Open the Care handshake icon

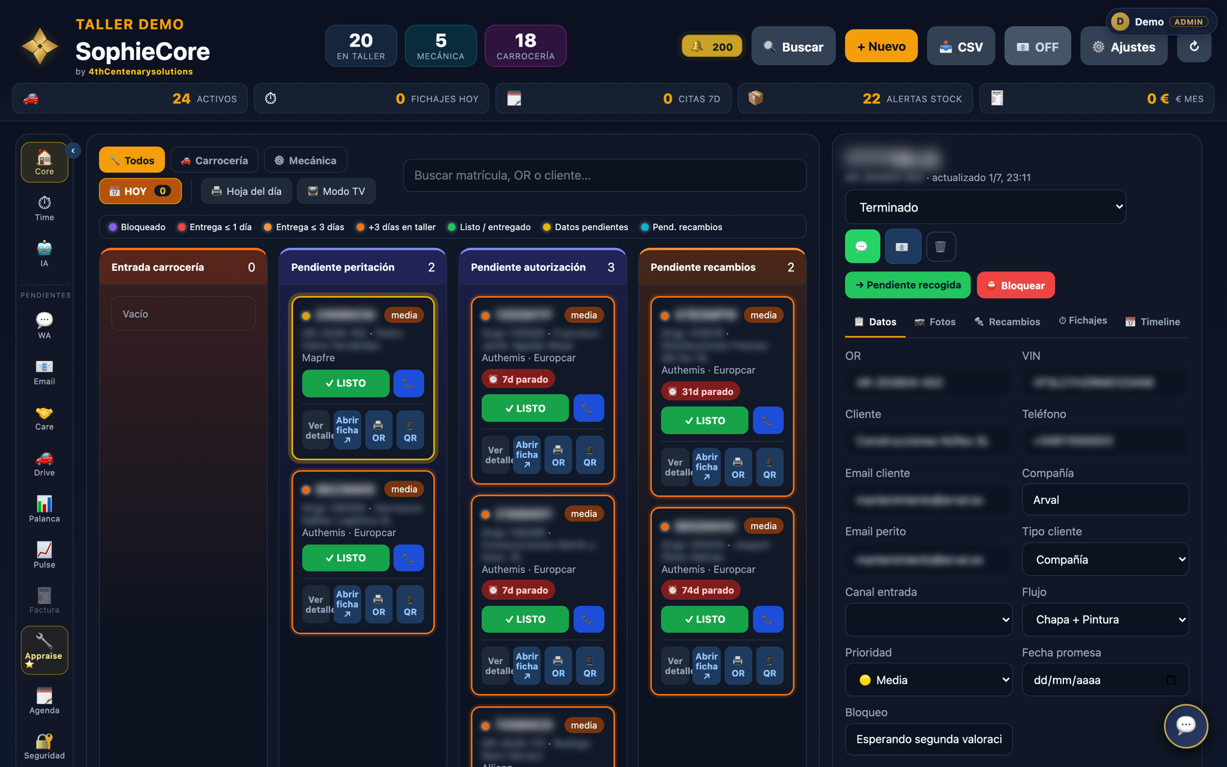[x=44, y=418]
